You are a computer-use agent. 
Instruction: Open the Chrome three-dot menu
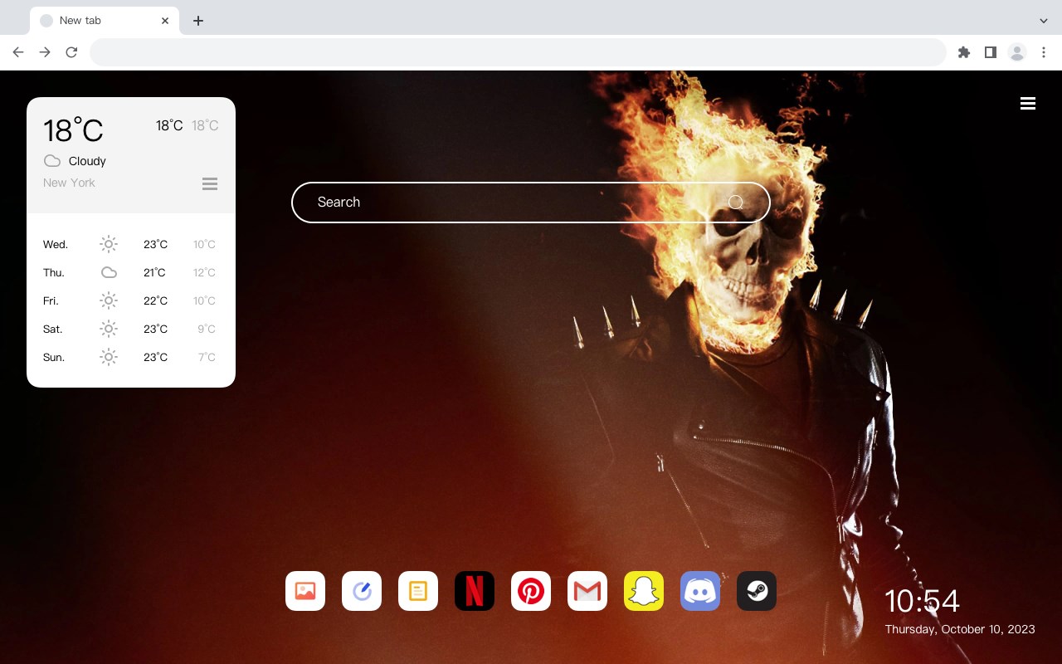tap(1044, 52)
